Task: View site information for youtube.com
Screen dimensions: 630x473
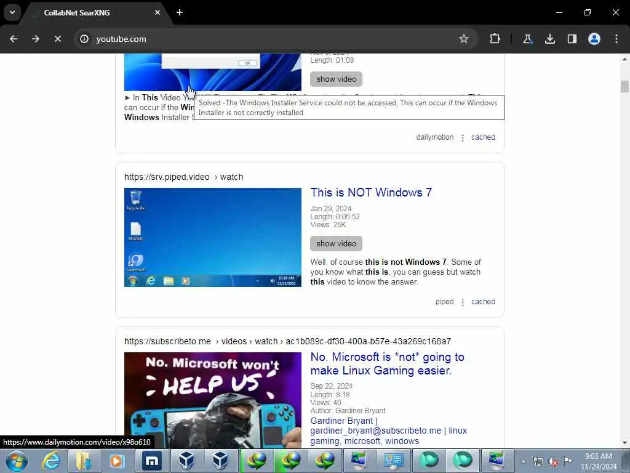Action: tap(84, 39)
